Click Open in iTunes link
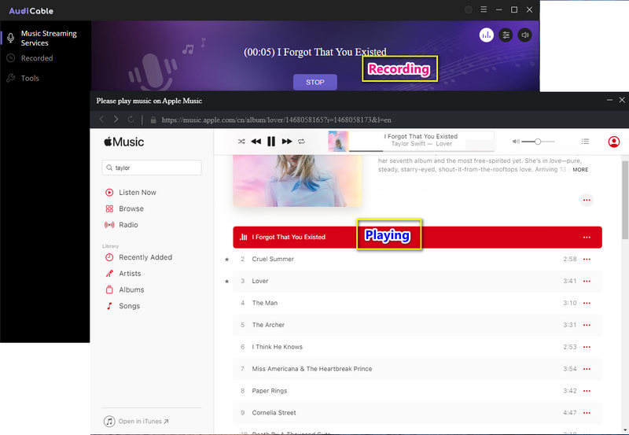This screenshot has height=435, width=629. point(136,422)
